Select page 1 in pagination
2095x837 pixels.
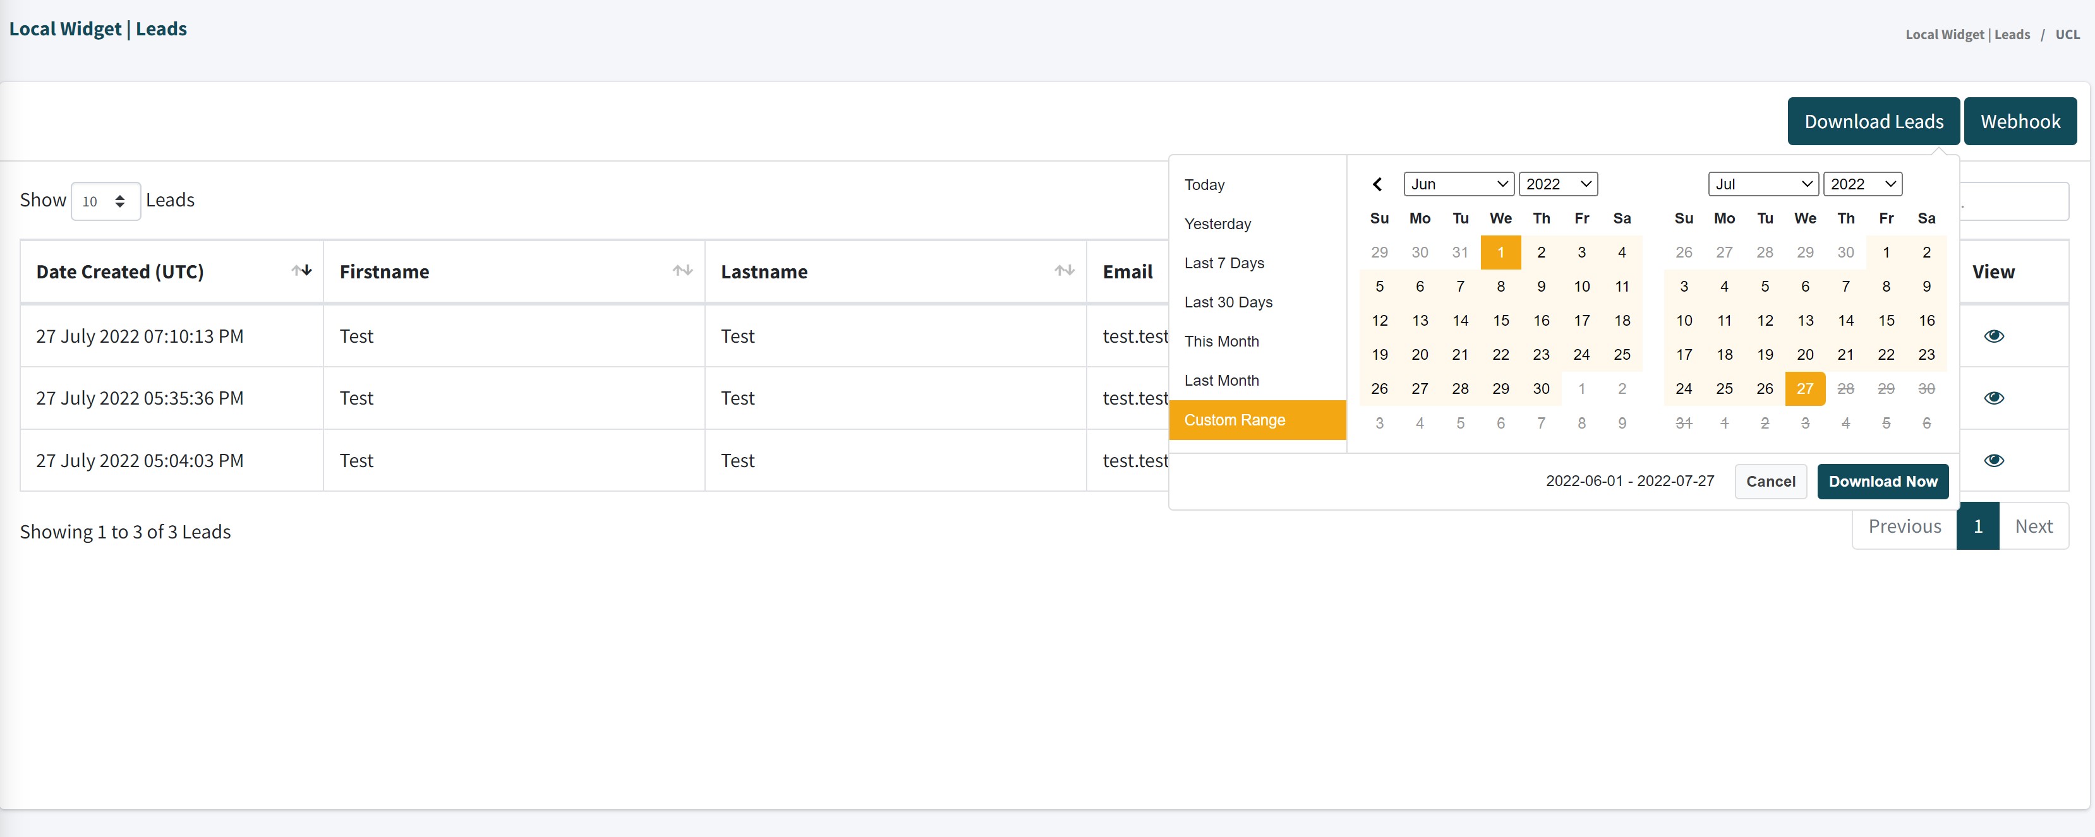point(1977,526)
